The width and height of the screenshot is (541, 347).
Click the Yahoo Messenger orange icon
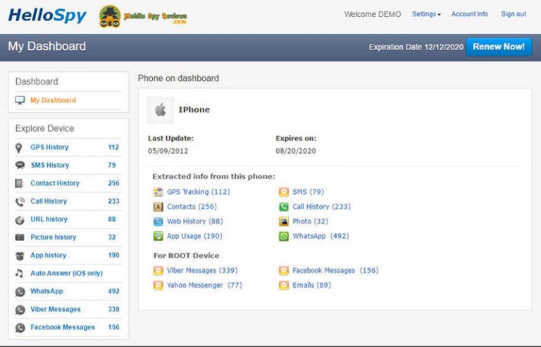pyautogui.click(x=158, y=285)
